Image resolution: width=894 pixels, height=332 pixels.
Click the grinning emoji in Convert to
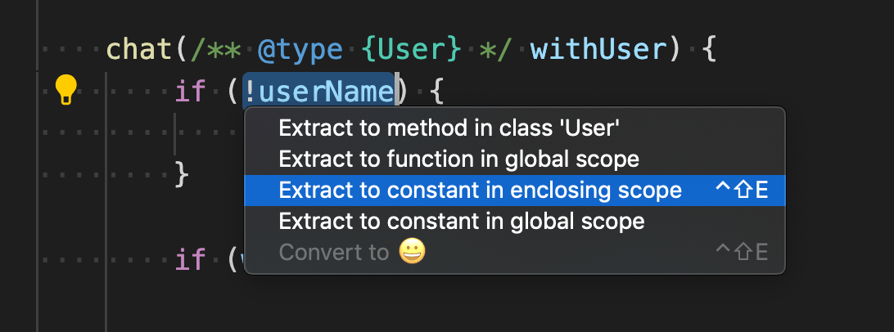tap(413, 252)
